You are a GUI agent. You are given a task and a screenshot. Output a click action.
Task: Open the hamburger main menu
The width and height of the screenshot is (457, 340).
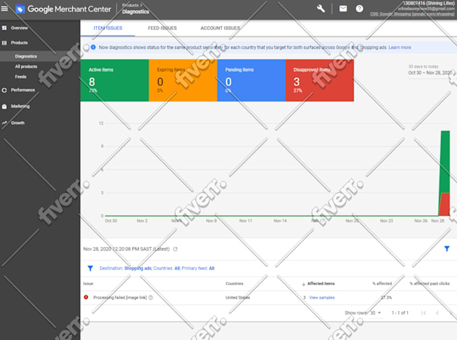tap(5, 9)
